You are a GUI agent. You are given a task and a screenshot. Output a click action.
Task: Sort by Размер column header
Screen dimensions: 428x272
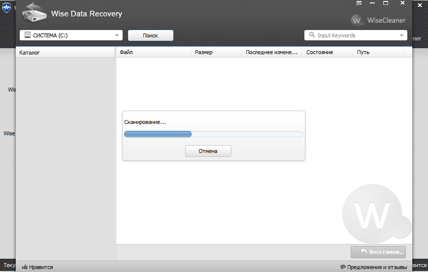[x=216, y=52]
